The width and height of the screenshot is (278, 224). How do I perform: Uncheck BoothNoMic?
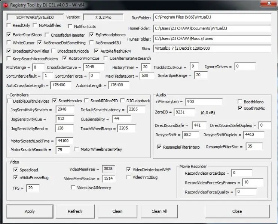pos(240,108)
